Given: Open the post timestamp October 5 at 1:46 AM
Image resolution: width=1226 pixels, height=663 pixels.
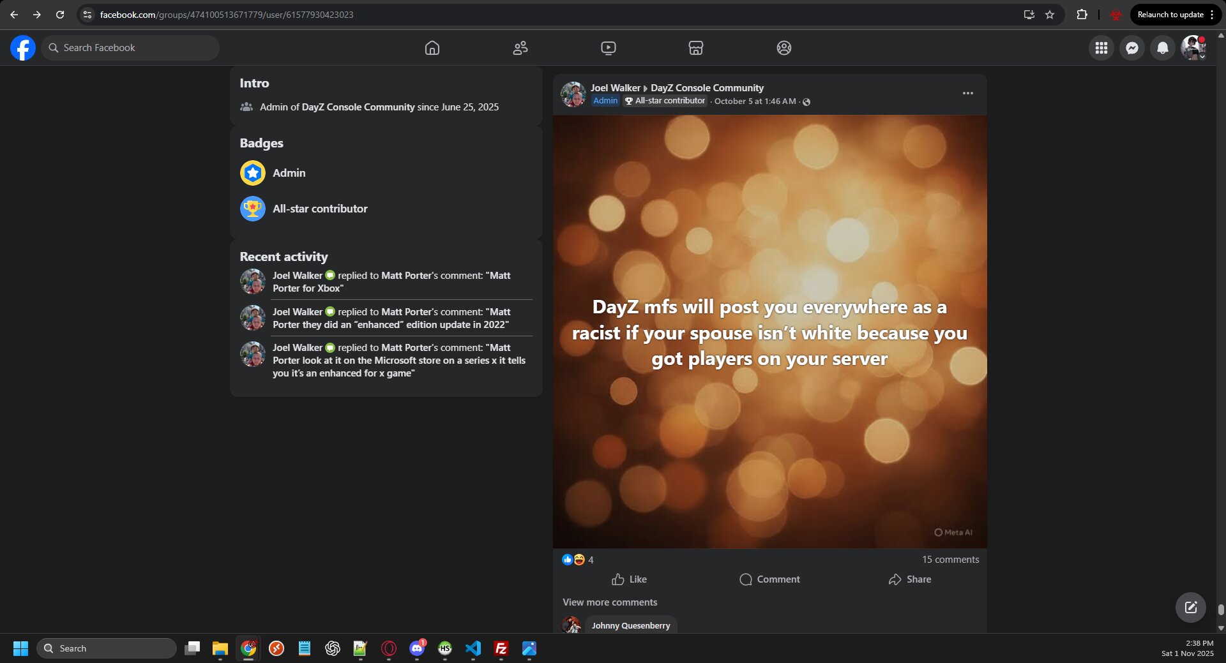Looking at the screenshot, I should [755, 101].
